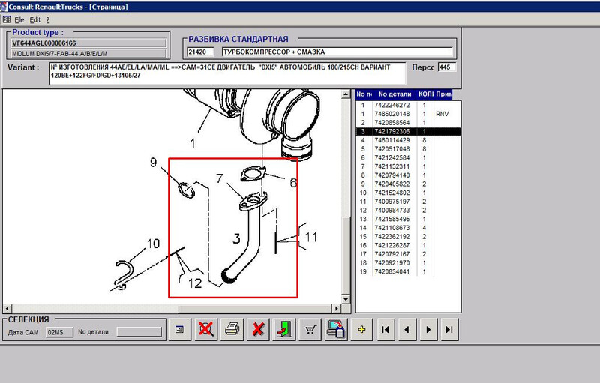The height and width of the screenshot is (383, 600).
Task: Open the Edit menu
Action: [34, 20]
